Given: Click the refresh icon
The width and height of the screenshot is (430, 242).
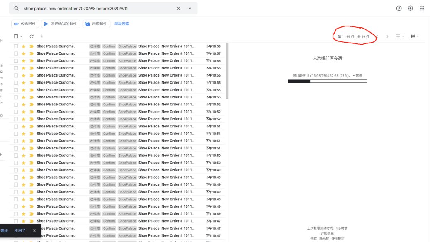Looking at the screenshot, I should click(32, 36).
